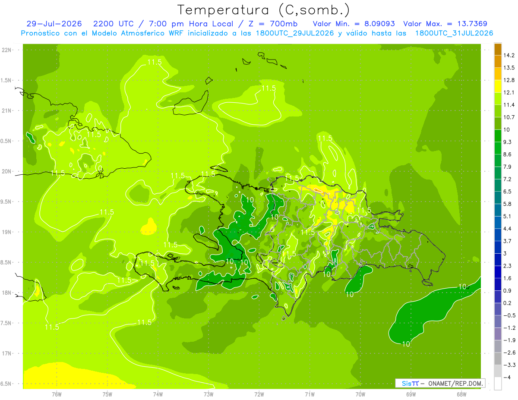Screen dimensions: 518x400
Task: Click the 20N latitude axis label
Action: (7, 171)
